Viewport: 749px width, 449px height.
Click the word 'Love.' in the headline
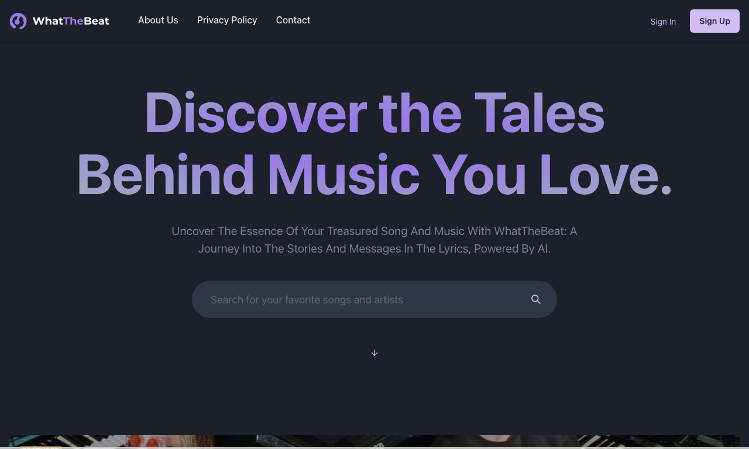[x=605, y=175]
